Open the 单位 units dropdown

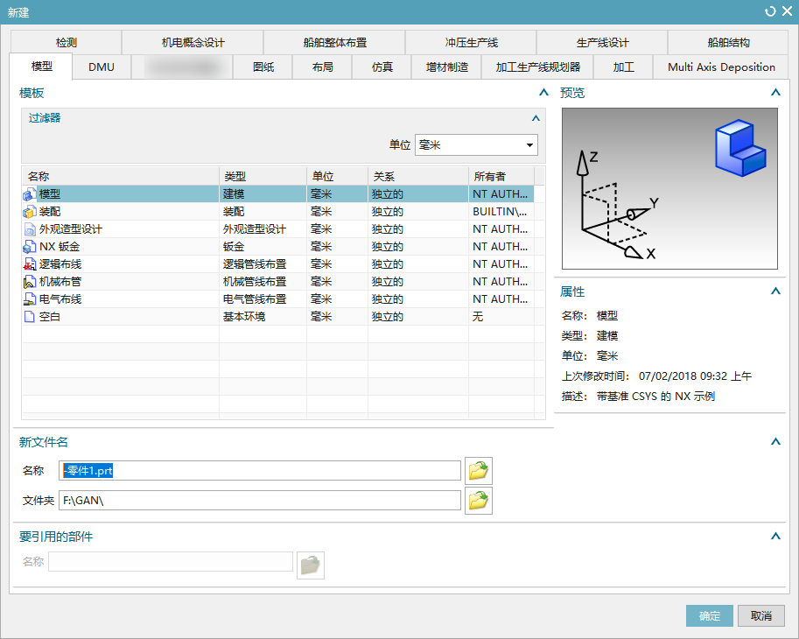[x=476, y=145]
